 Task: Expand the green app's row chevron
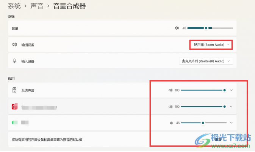click(x=231, y=123)
